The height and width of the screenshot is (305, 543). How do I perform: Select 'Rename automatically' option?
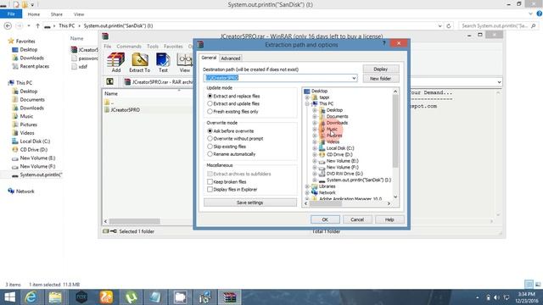[210, 154]
